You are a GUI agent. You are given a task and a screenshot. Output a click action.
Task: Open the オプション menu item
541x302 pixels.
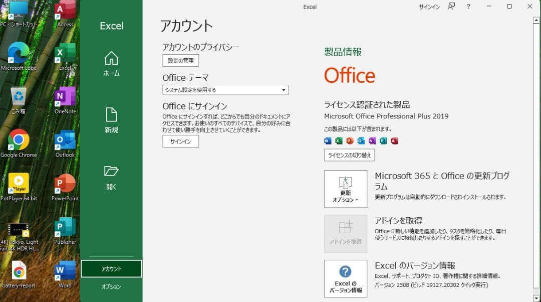tap(111, 287)
